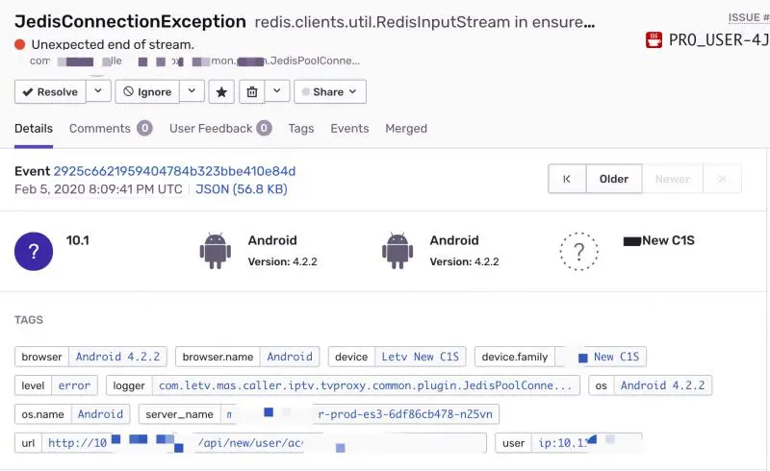Click the first Android robot icon

(x=215, y=251)
